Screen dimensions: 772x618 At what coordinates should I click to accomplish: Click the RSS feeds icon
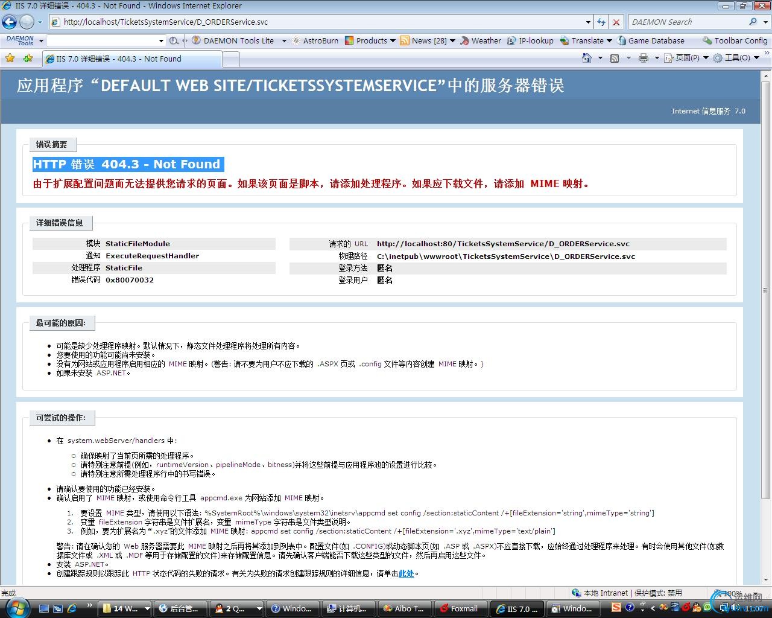615,58
